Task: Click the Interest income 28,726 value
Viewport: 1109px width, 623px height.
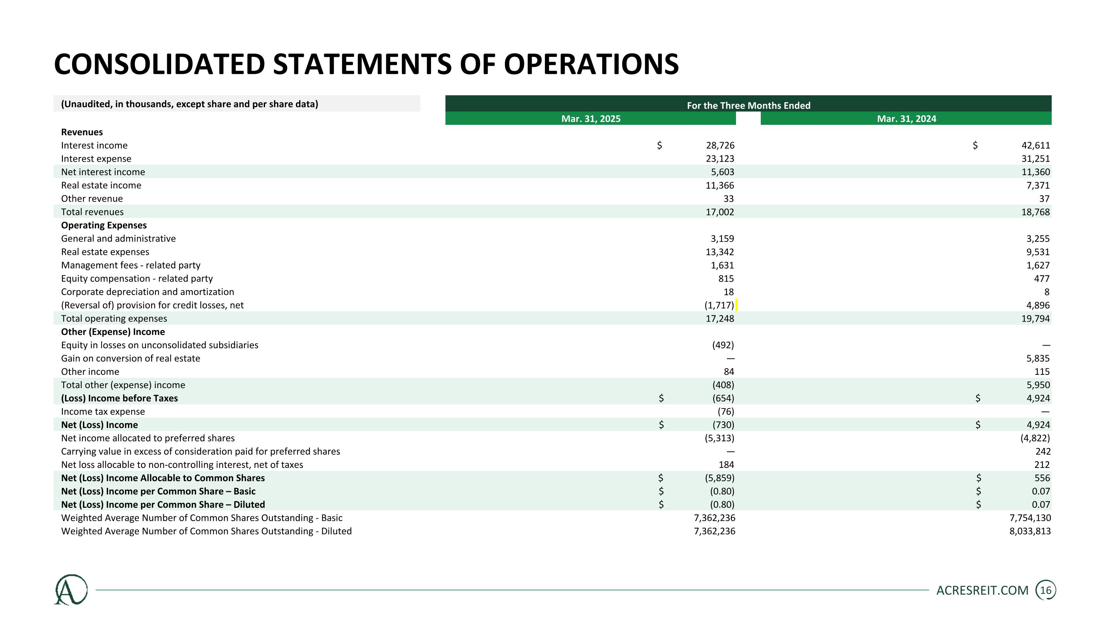Action: pyautogui.click(x=720, y=146)
